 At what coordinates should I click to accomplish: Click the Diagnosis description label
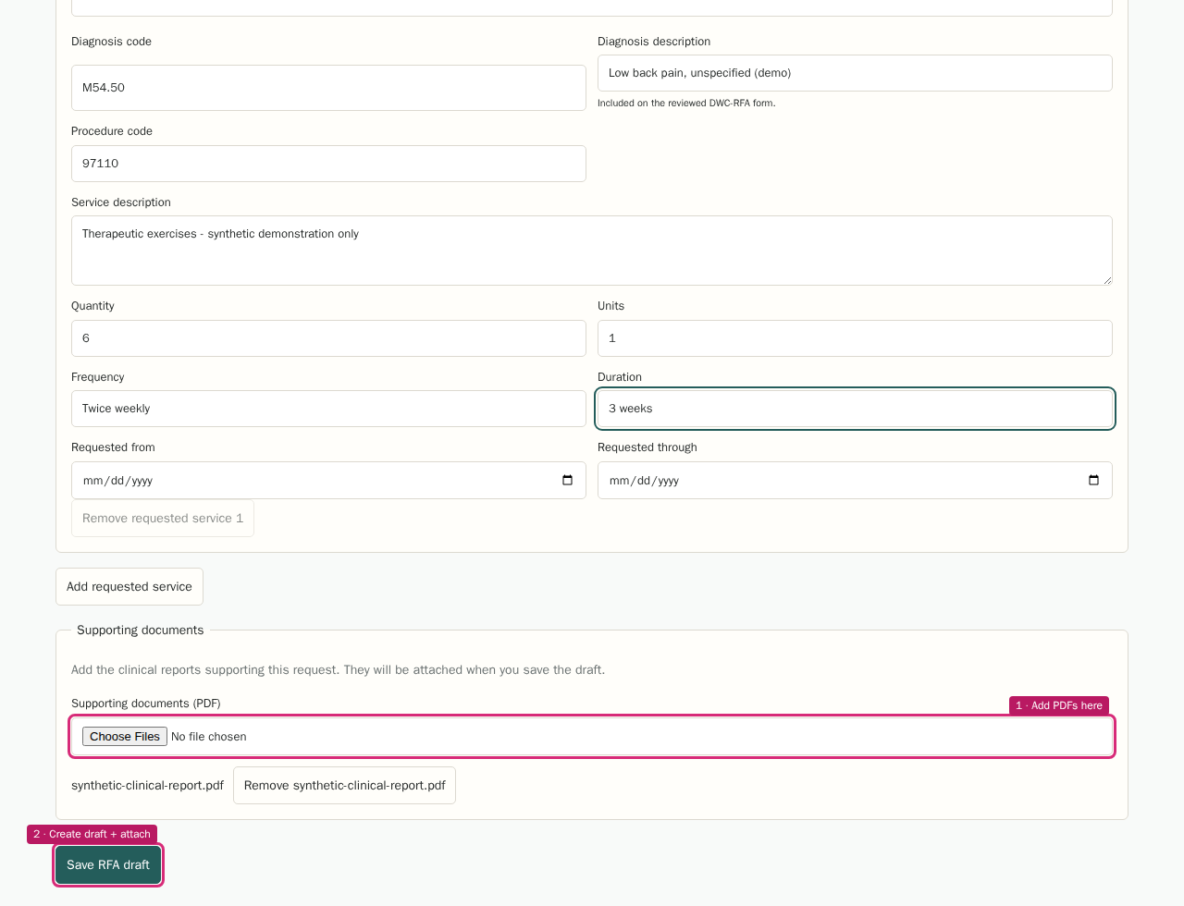click(x=654, y=42)
